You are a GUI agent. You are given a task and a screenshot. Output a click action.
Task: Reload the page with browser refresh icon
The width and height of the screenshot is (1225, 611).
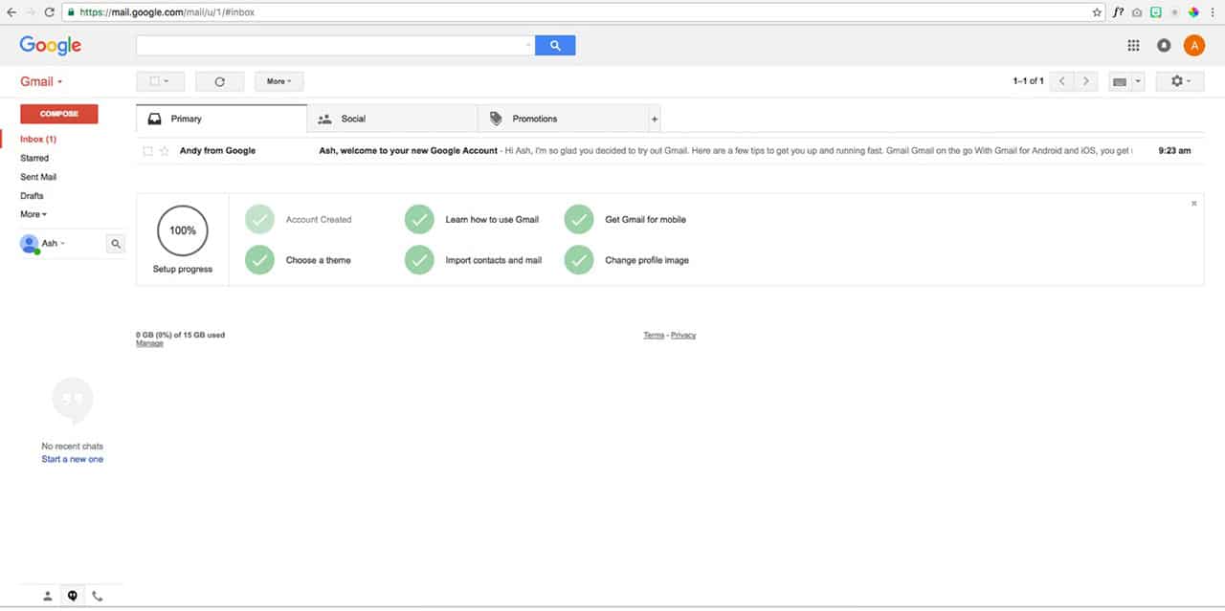click(50, 12)
